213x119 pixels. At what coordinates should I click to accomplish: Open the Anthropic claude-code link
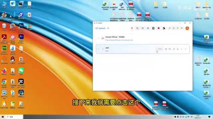pyautogui.click(x=119, y=40)
